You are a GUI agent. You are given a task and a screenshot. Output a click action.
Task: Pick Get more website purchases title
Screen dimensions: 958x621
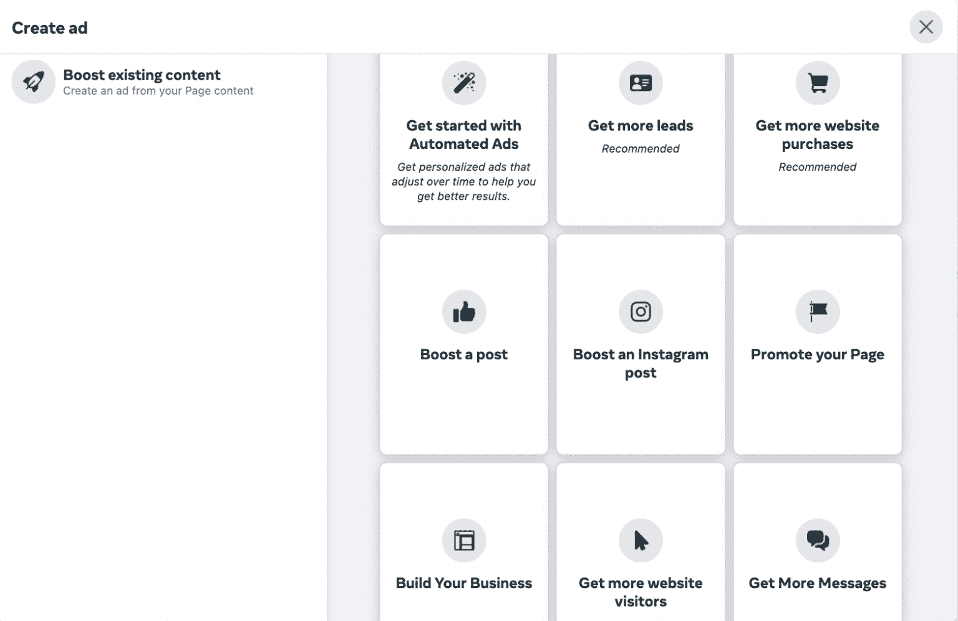point(817,135)
